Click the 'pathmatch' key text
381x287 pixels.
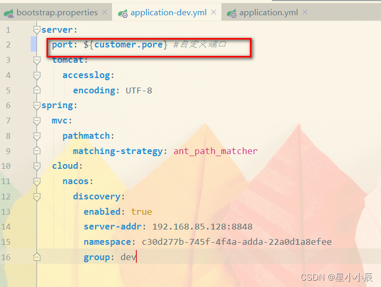click(x=86, y=136)
